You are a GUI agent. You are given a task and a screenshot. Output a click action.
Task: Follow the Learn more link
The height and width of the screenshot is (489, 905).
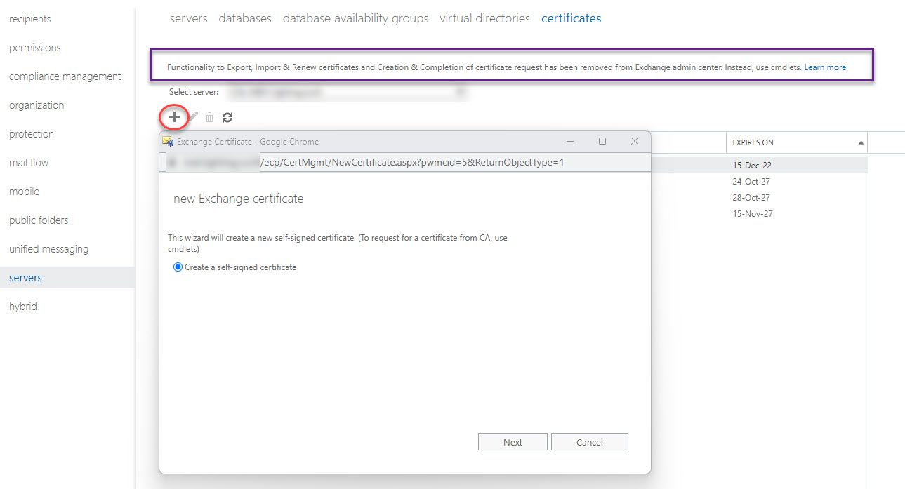825,67
